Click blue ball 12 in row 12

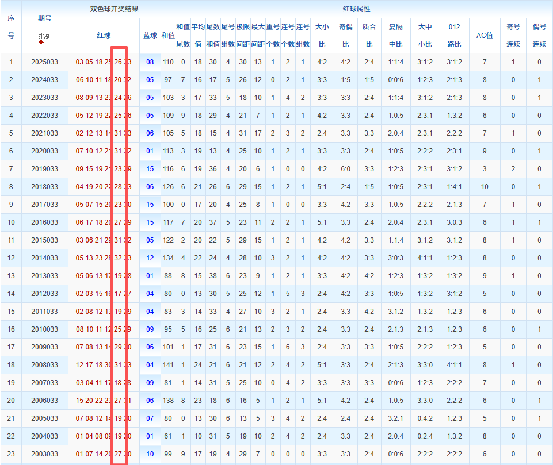point(150,258)
